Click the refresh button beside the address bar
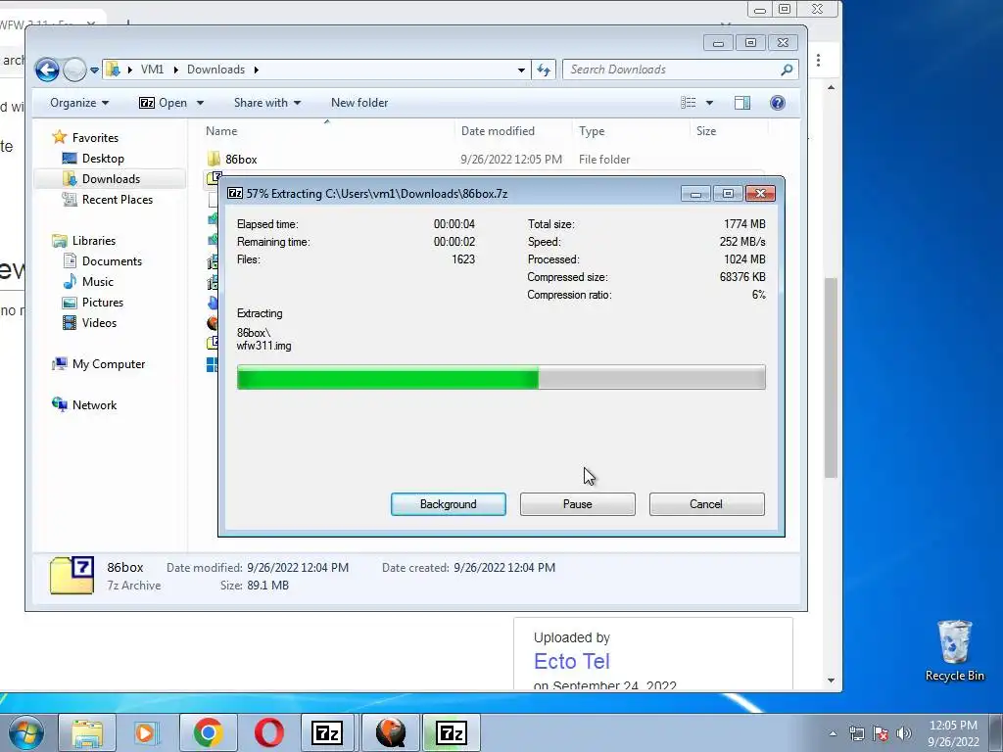This screenshot has height=752, width=1003. pyautogui.click(x=544, y=70)
